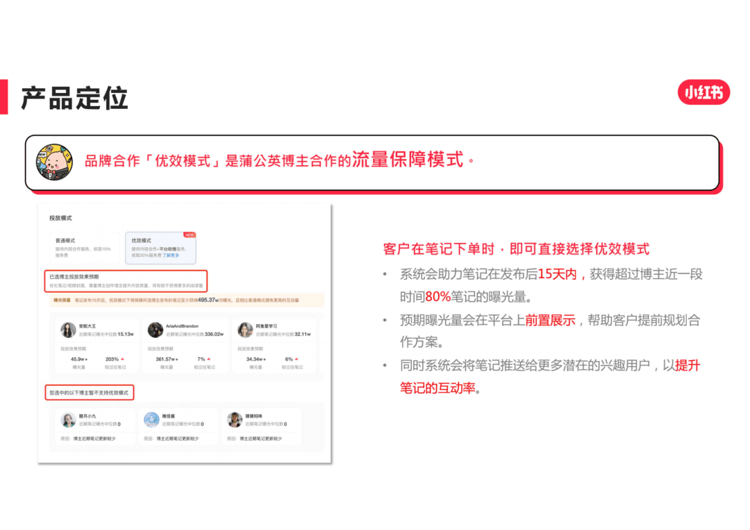Click the red up arrow beside 7%
This screenshot has height=530, width=750.
click(x=208, y=359)
